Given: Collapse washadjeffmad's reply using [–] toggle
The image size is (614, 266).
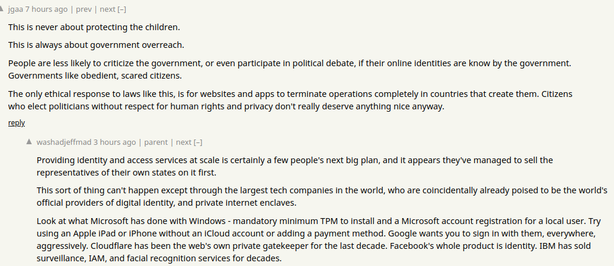Looking at the screenshot, I should pos(198,142).
